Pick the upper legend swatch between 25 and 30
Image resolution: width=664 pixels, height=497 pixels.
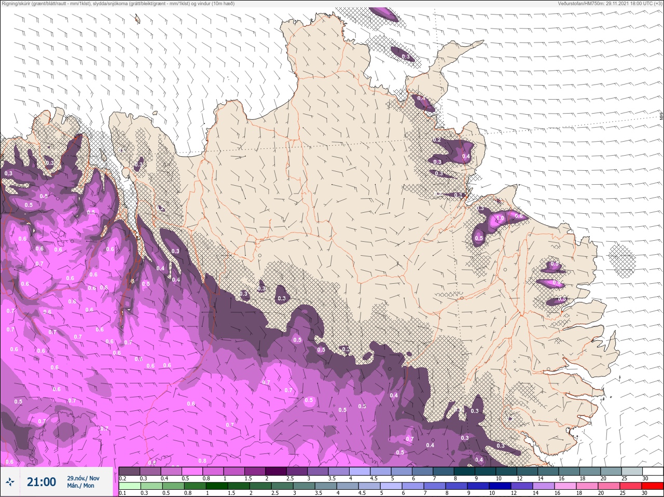[x=632, y=471]
